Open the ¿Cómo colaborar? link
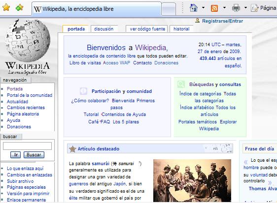 pyautogui.click(x=90, y=101)
